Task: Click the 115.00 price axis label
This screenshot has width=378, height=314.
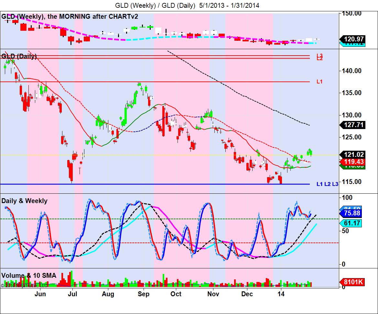Action: click(x=352, y=182)
